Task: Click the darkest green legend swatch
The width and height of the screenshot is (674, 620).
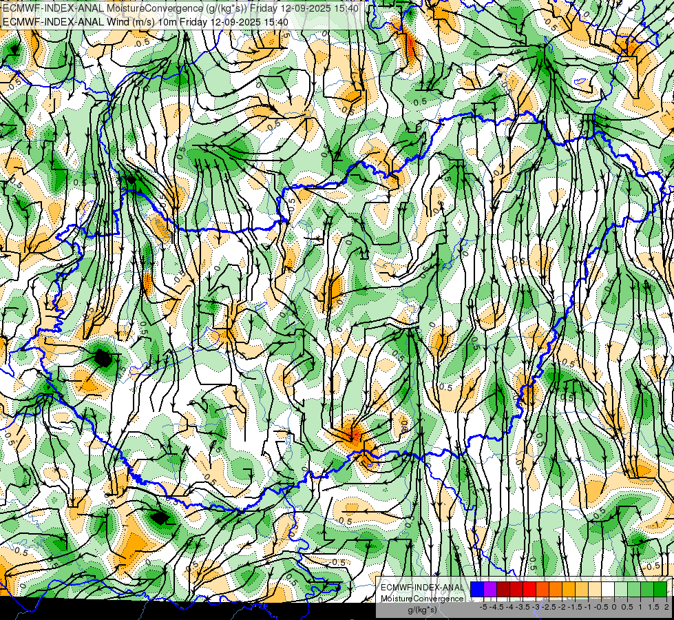Action: [660, 589]
